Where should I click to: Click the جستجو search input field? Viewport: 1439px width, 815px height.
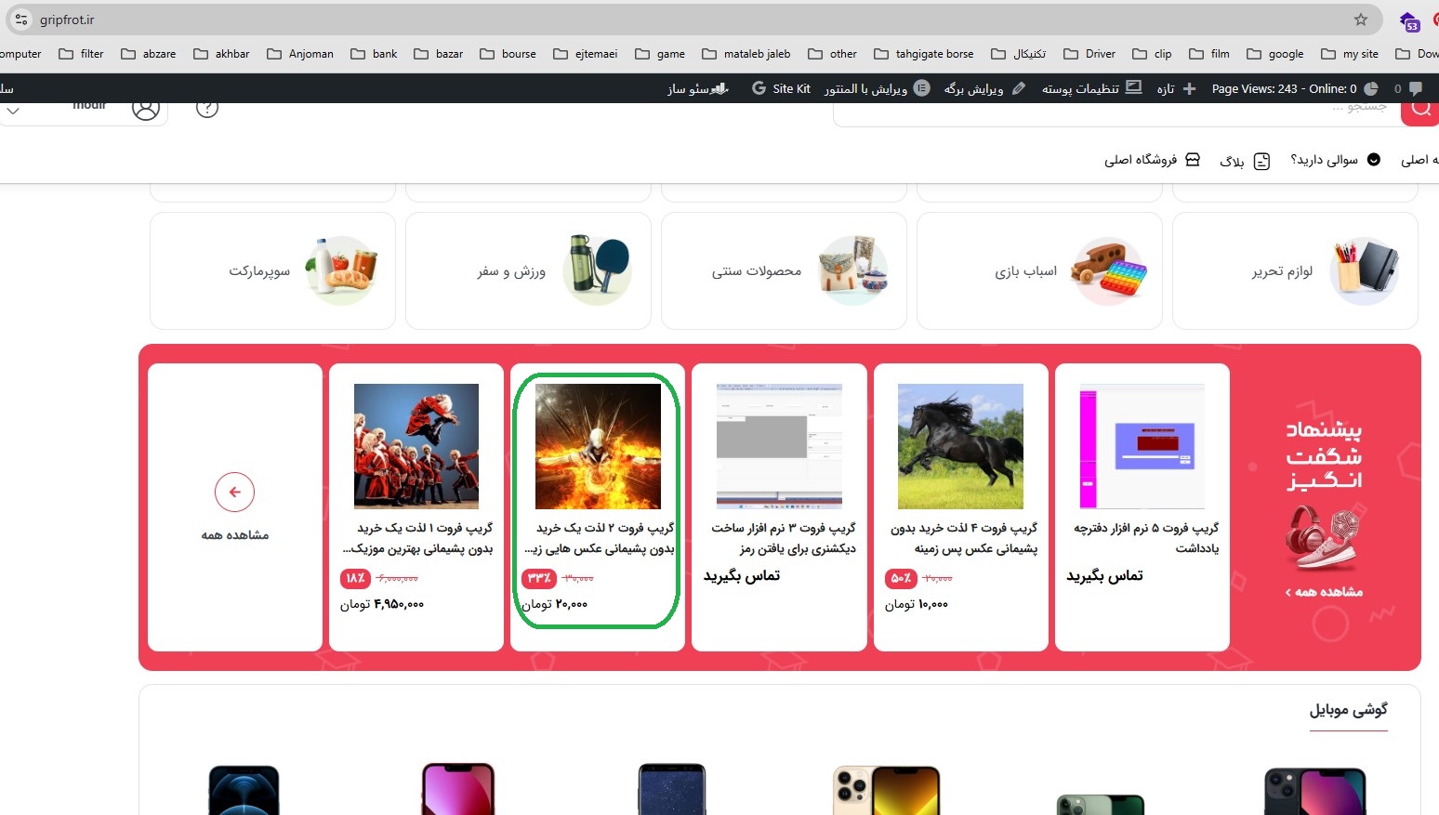[1116, 110]
